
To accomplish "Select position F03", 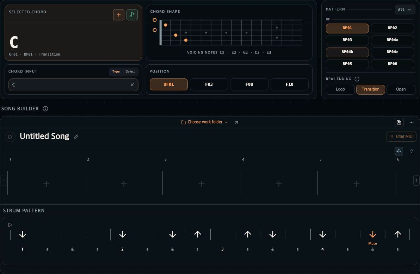I will coord(209,84).
